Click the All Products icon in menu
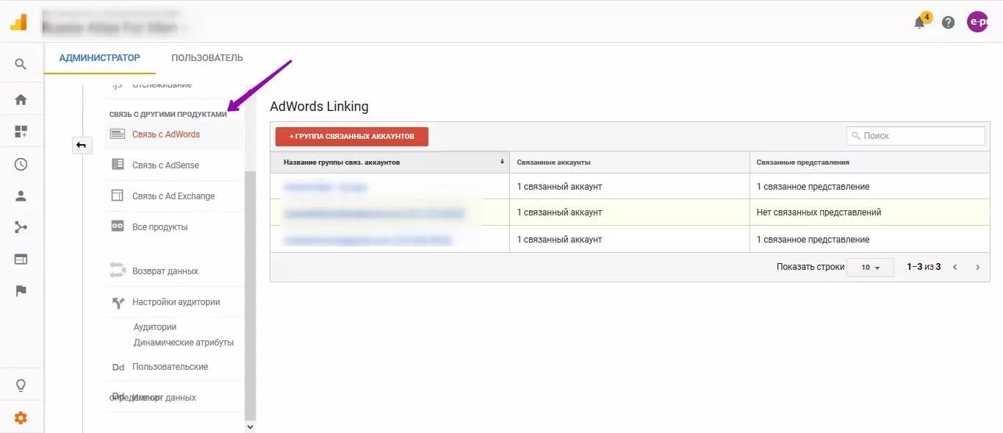 (x=118, y=226)
